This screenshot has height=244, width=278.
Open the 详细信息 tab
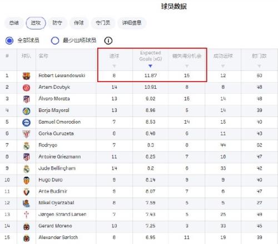[x=132, y=23]
